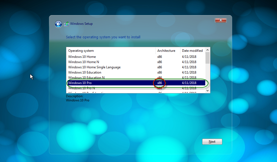
Task: Click the OS list scrollbar thumb
Action: pos(207,58)
